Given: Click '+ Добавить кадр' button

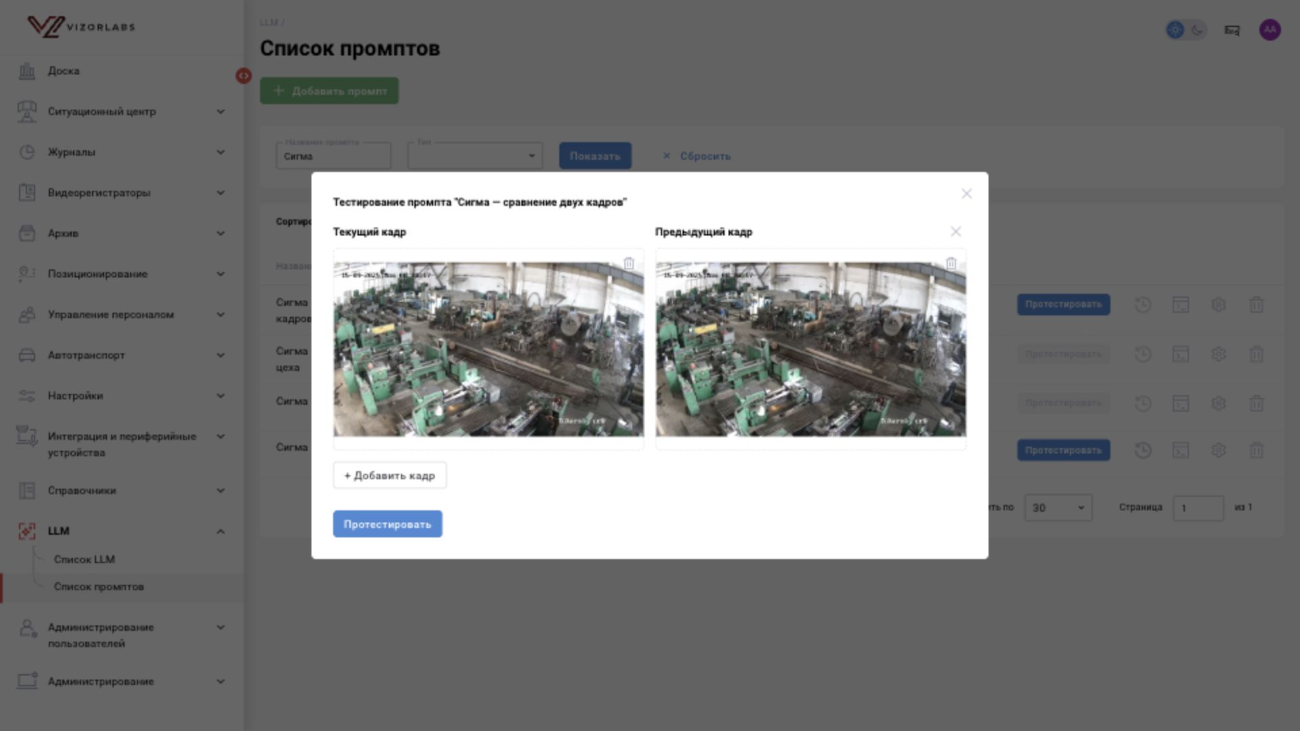Looking at the screenshot, I should point(389,475).
